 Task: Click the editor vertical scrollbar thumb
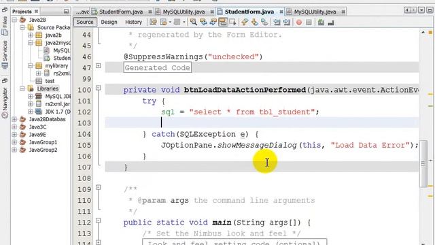click(x=423, y=163)
